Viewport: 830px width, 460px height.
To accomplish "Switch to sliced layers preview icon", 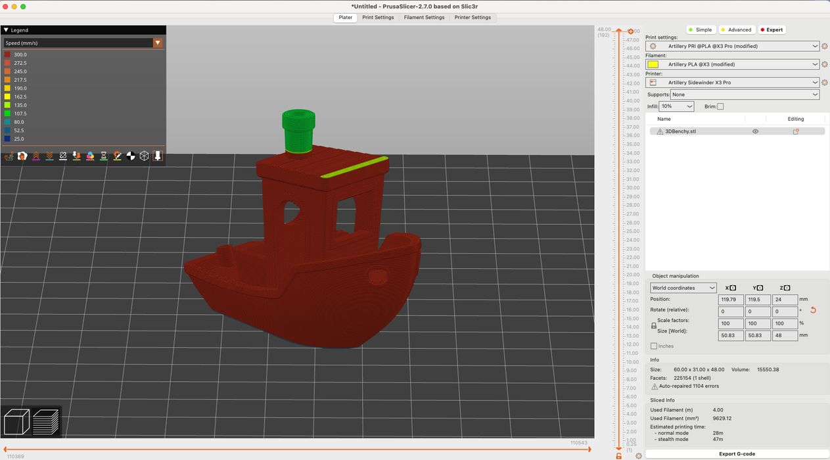I will pos(46,421).
